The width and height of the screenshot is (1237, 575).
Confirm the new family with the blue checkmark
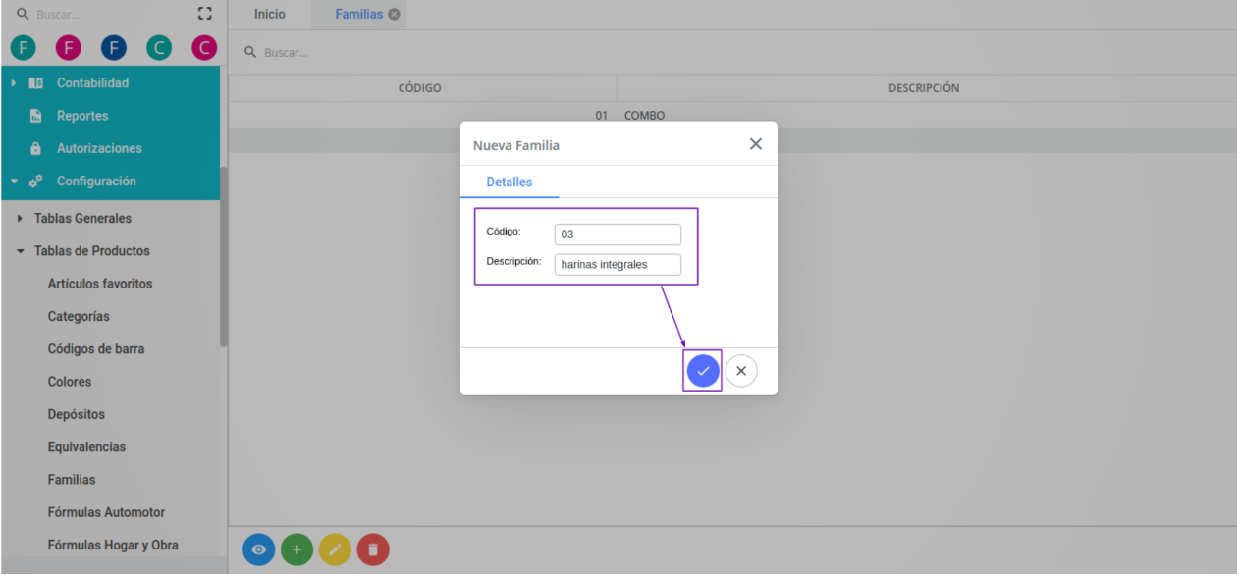click(703, 371)
